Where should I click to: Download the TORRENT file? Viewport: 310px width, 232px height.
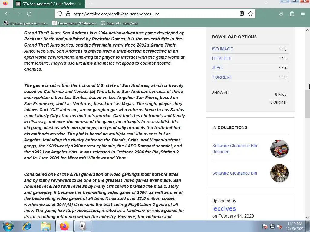point(222,77)
